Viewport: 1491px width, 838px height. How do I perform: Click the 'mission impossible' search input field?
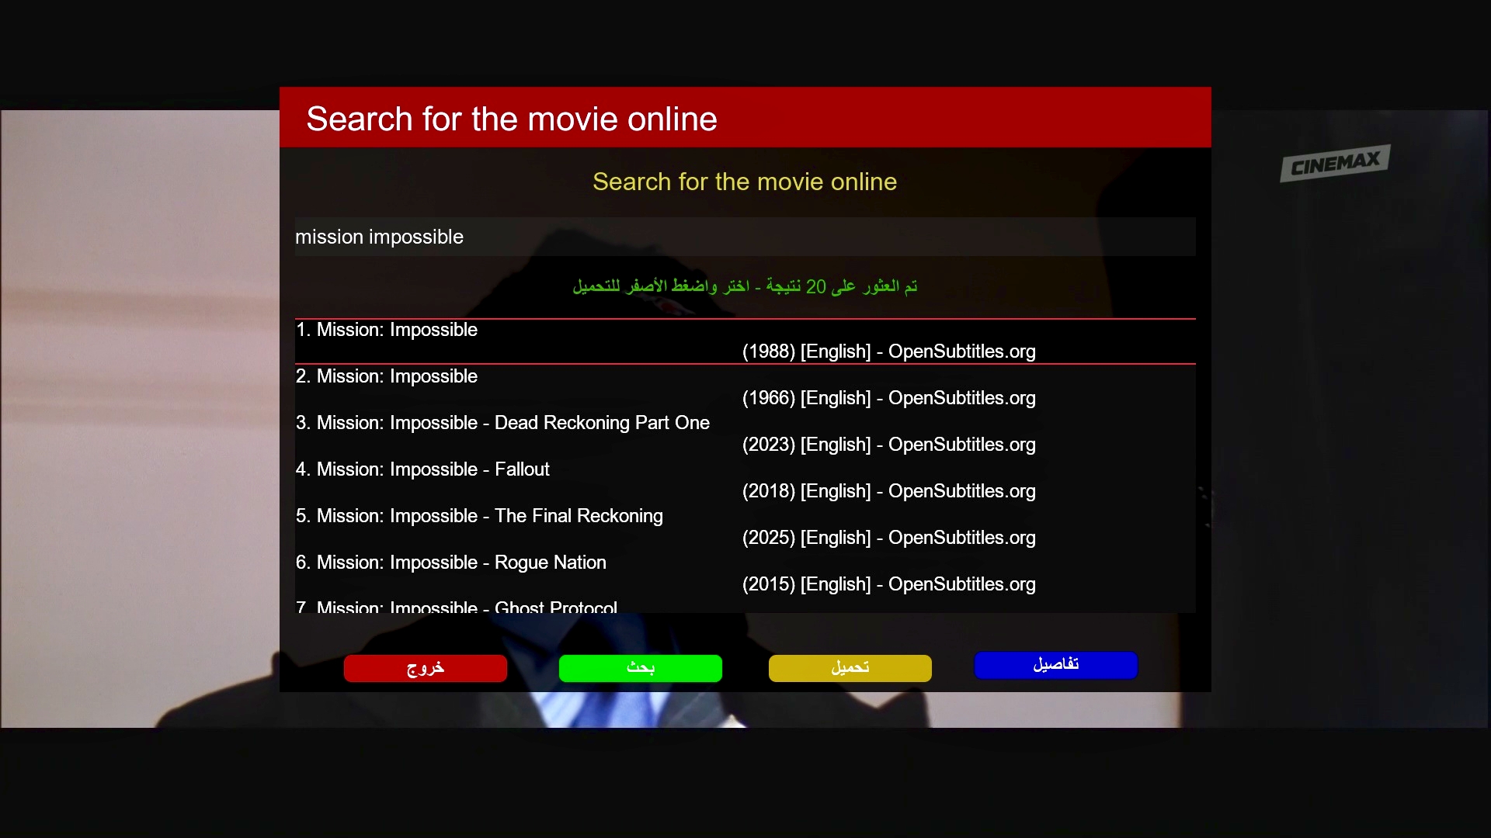[744, 237]
